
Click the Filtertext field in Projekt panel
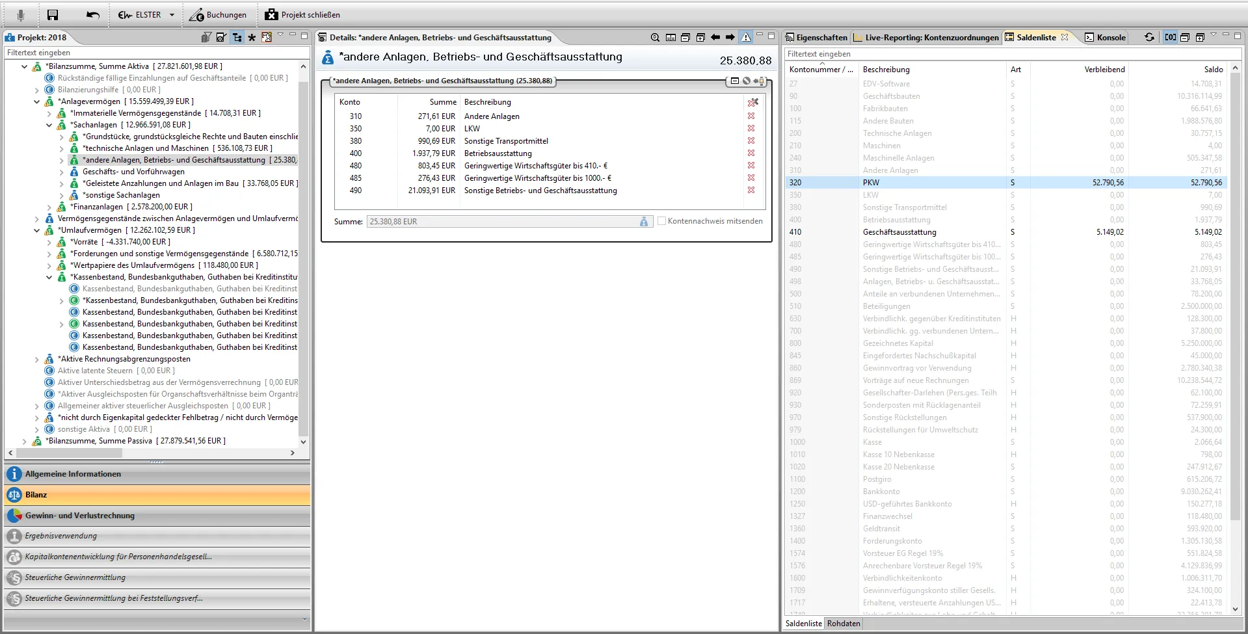(157, 53)
